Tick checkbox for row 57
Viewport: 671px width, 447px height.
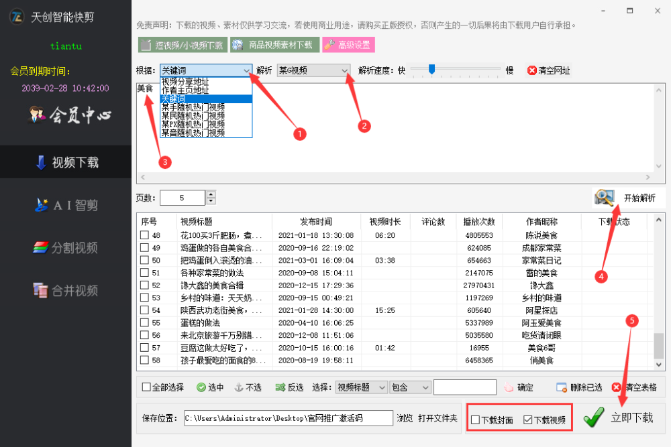[145, 347]
